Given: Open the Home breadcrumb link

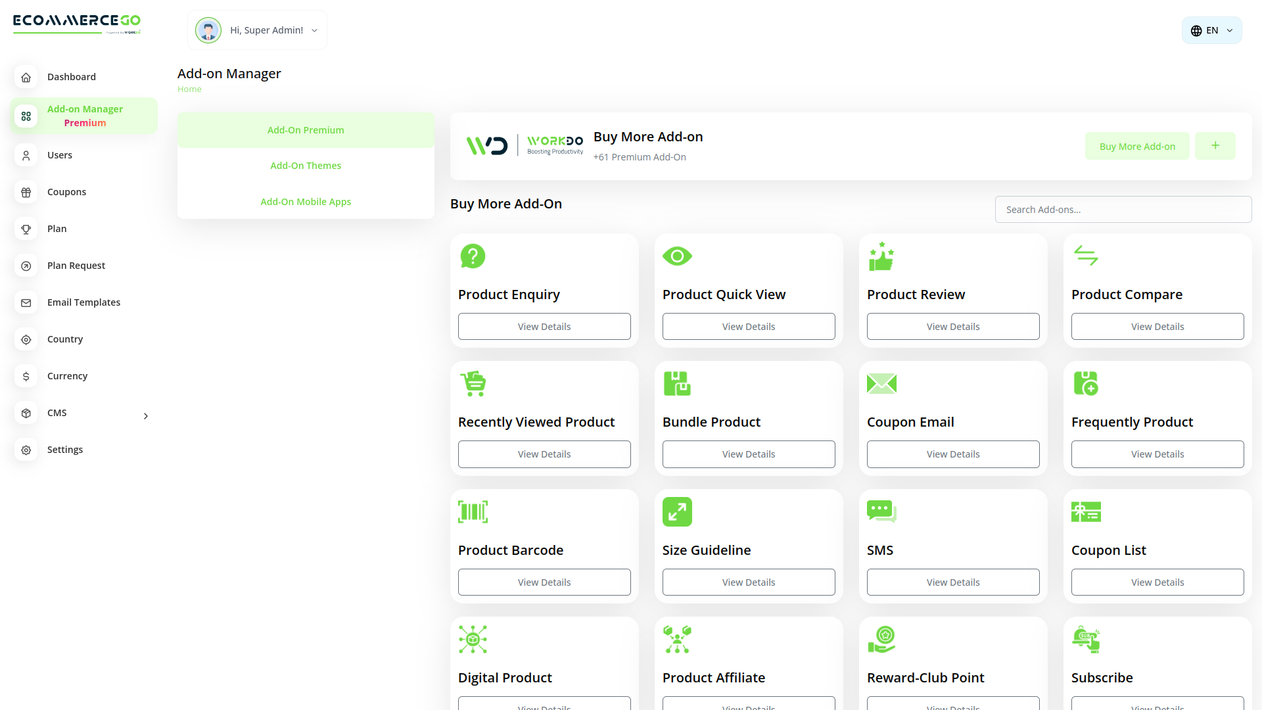Looking at the screenshot, I should tap(189, 89).
